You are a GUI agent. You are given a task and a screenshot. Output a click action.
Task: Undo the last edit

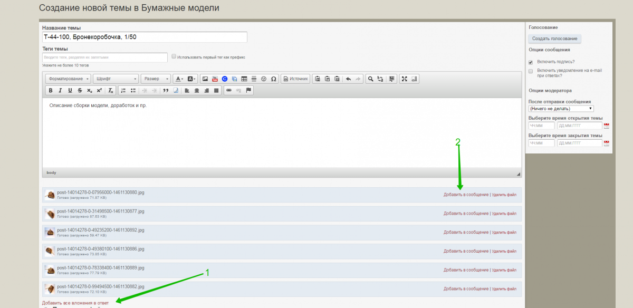[x=348, y=79]
